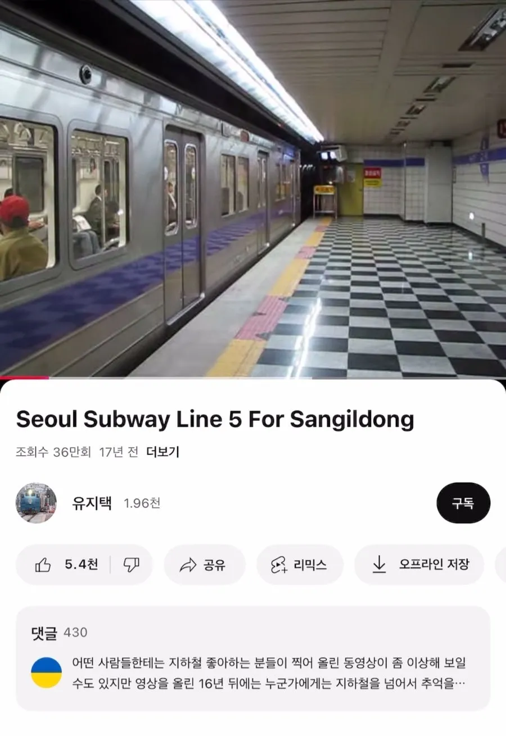This screenshot has width=506, height=736.
Task: Open the 유지택 channel avatar
Action: 36,503
